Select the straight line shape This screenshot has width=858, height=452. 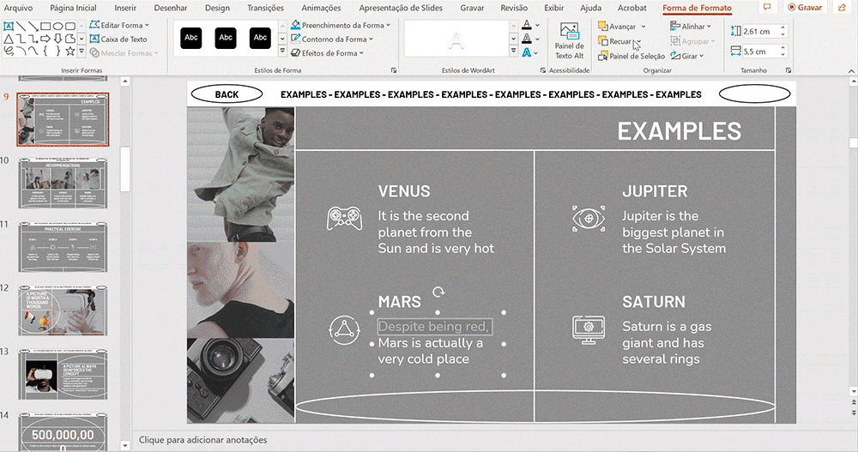click(x=21, y=26)
